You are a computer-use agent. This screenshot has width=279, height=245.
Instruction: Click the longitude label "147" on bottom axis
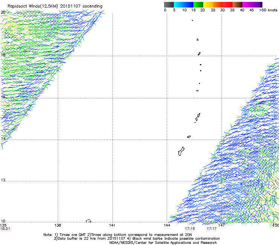(221, 225)
